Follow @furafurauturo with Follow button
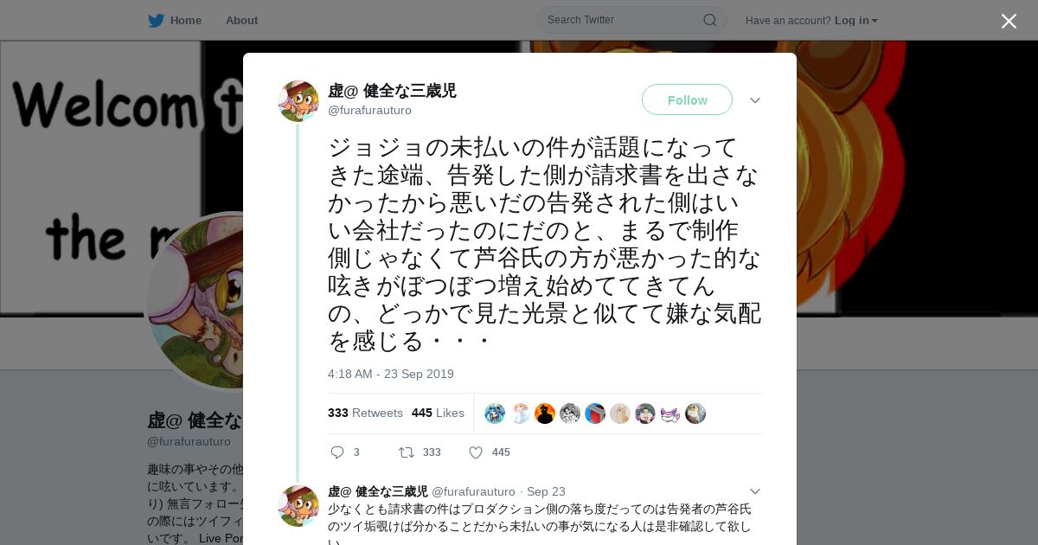The width and height of the screenshot is (1038, 545). (x=687, y=100)
